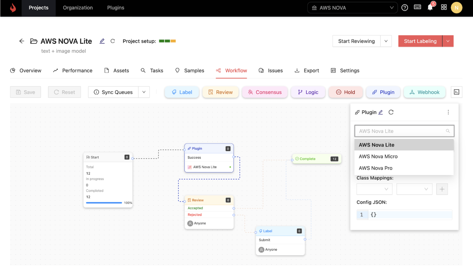The image size is (473, 270).
Task: Expand Start Labeling dropdown arrow
Action: pyautogui.click(x=448, y=41)
